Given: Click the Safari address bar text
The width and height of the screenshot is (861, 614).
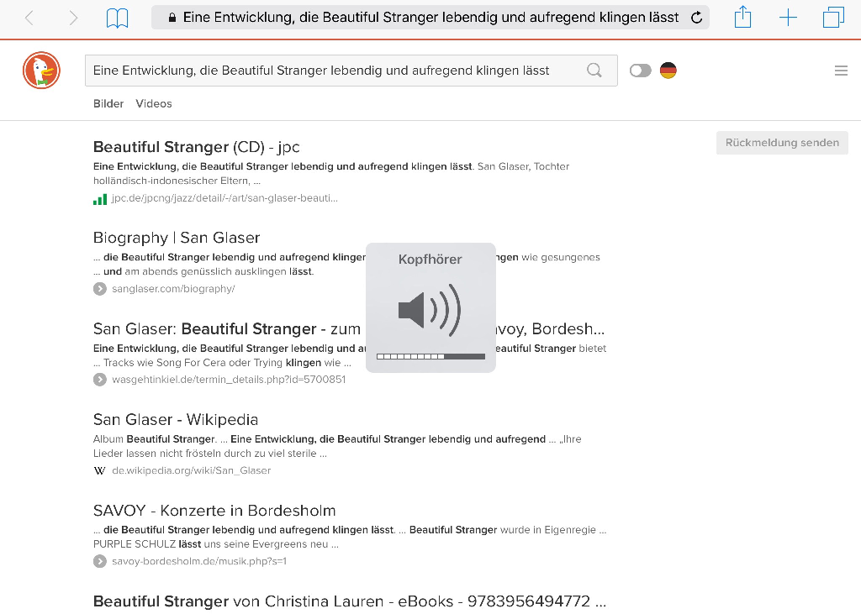Looking at the screenshot, I should click(430, 18).
